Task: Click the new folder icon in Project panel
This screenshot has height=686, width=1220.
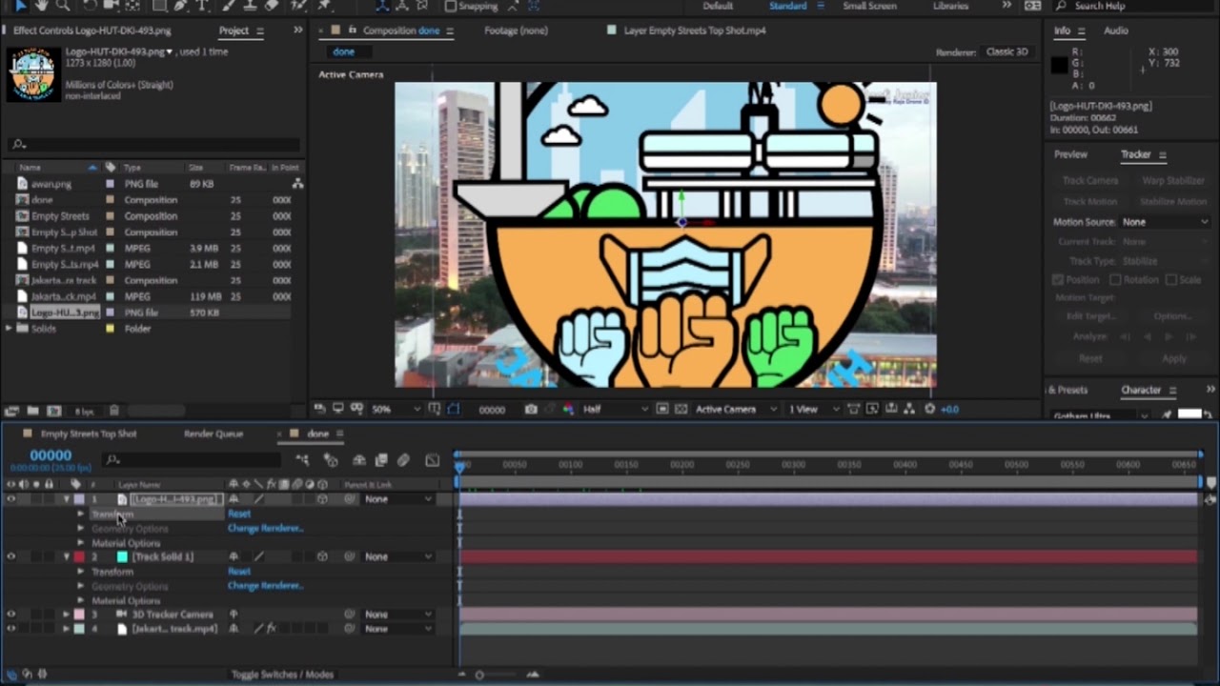Action: pyautogui.click(x=32, y=411)
